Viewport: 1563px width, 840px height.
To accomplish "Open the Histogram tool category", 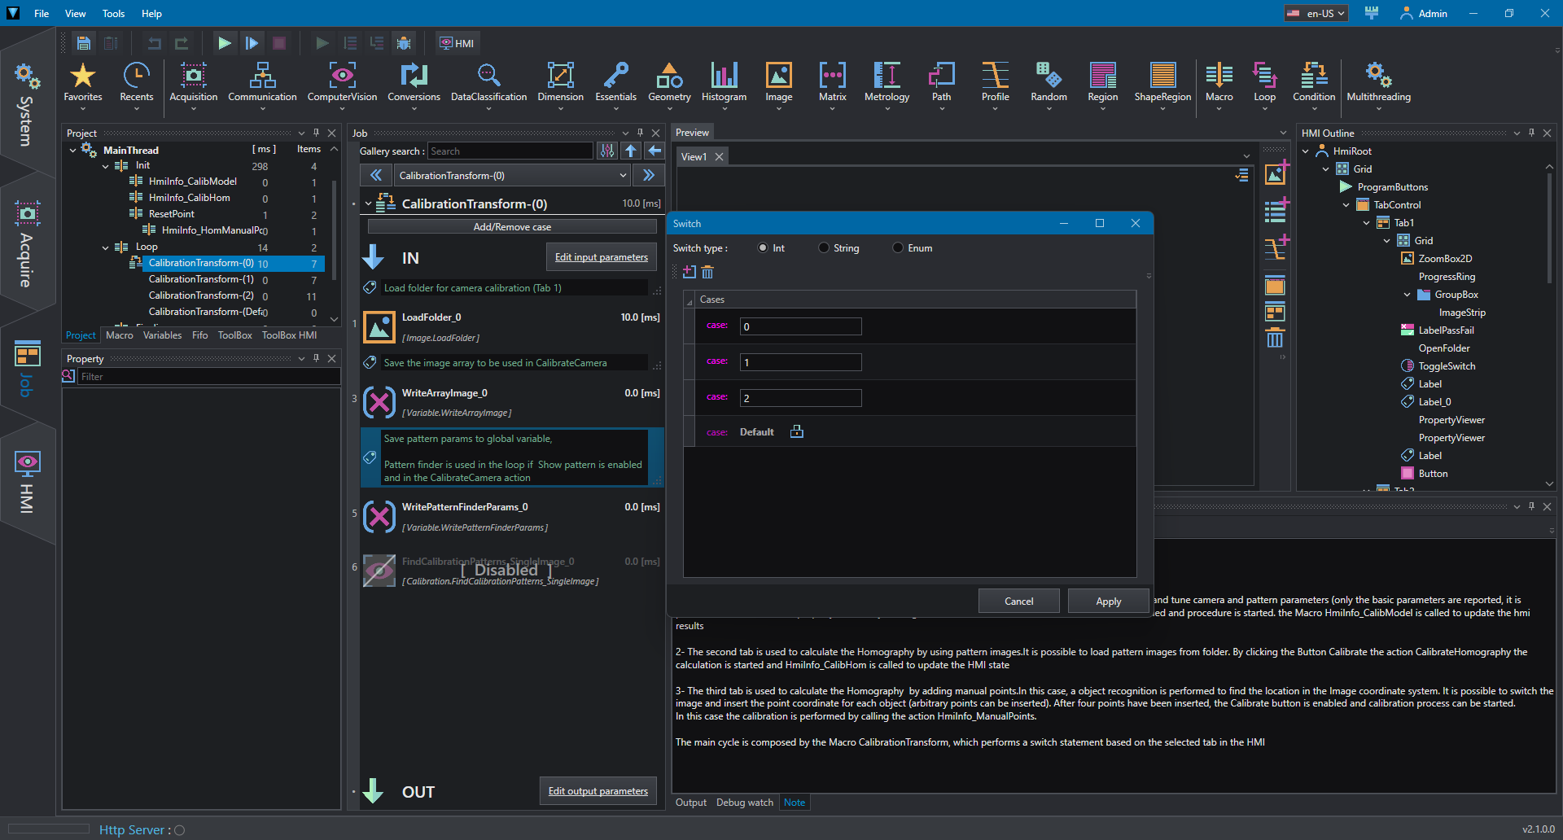I will [x=724, y=83].
